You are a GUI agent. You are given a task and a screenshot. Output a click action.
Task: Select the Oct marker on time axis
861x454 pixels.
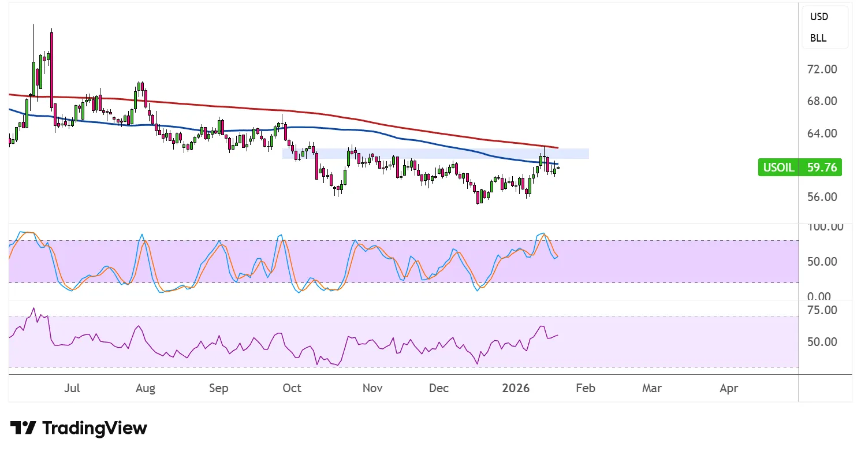click(x=292, y=388)
